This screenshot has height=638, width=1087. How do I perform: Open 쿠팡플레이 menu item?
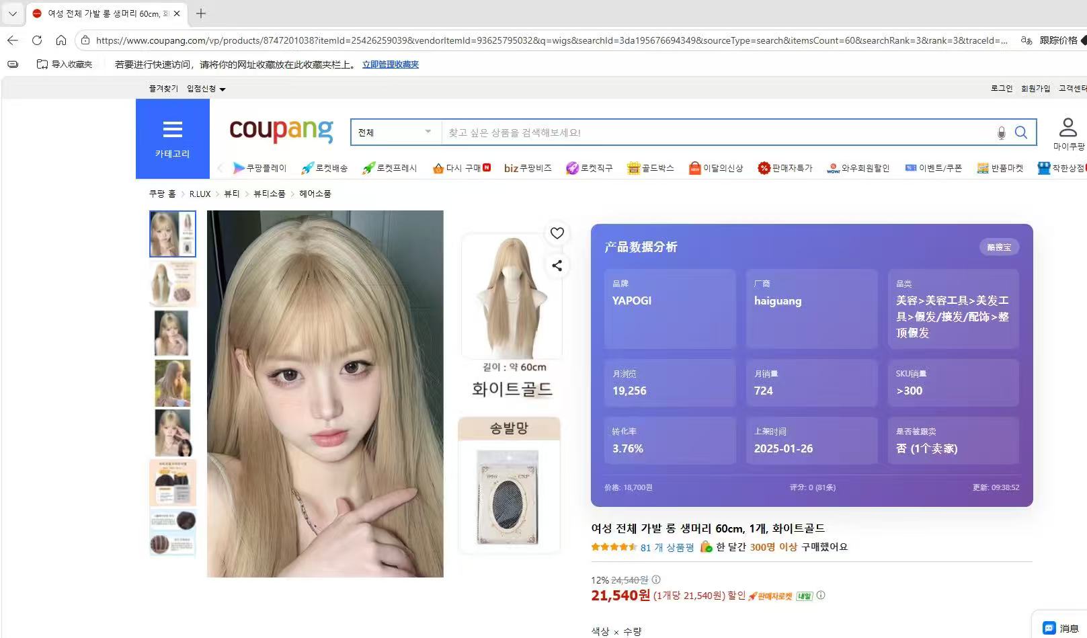[x=259, y=168]
